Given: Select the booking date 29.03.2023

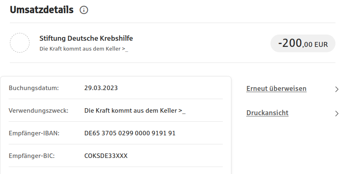Looking at the screenshot, I should (101, 88).
